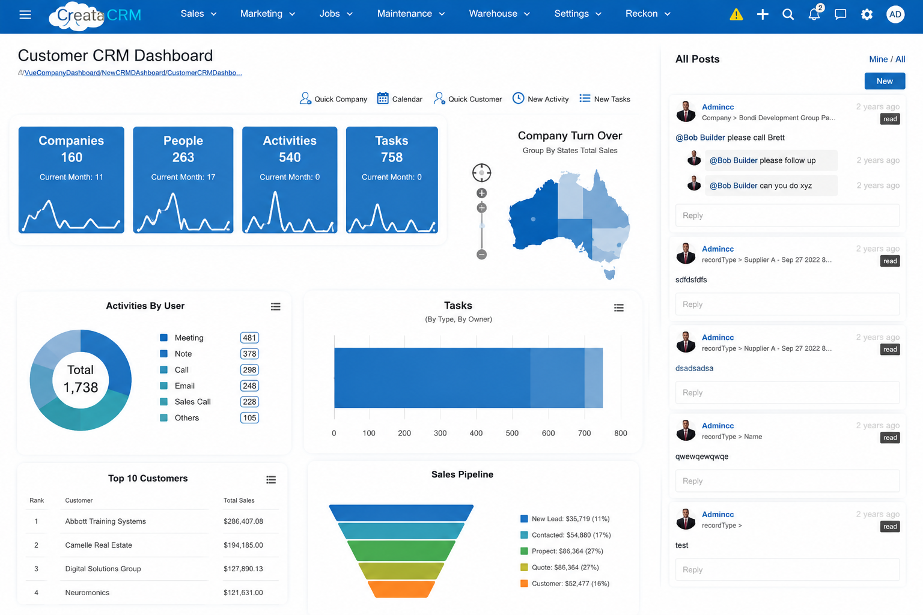Open the dashboard breadcrumb URL link

coord(133,73)
